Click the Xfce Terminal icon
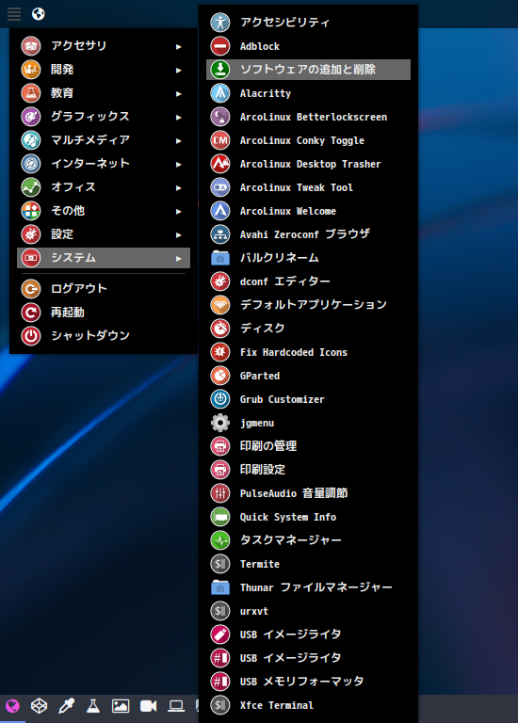The image size is (518, 723). click(x=220, y=704)
